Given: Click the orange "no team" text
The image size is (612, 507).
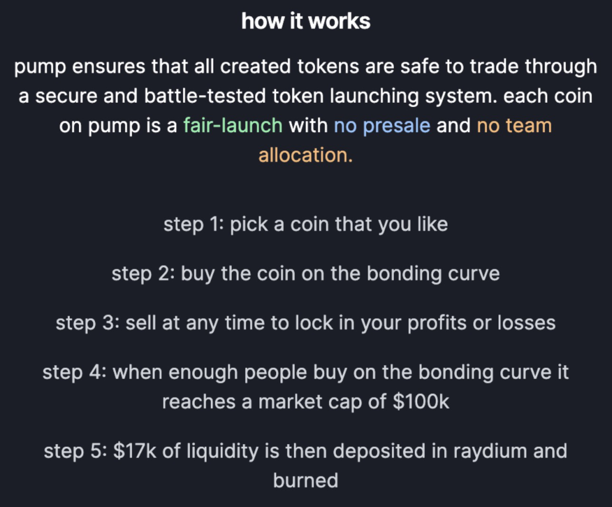Looking at the screenshot, I should [515, 126].
